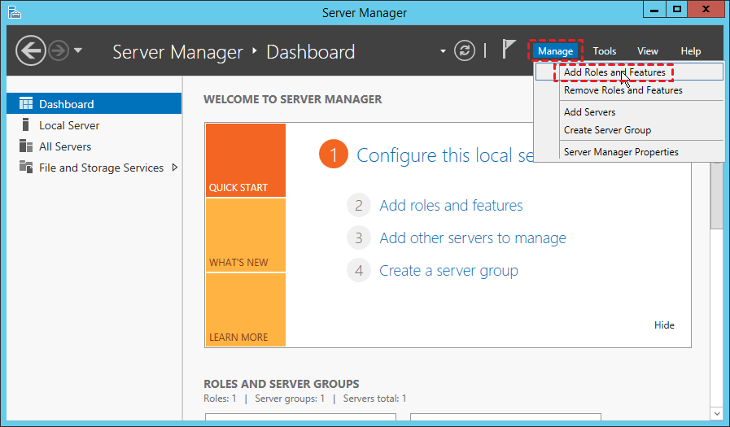
Task: Click the refresh dashboard icon
Action: click(464, 50)
